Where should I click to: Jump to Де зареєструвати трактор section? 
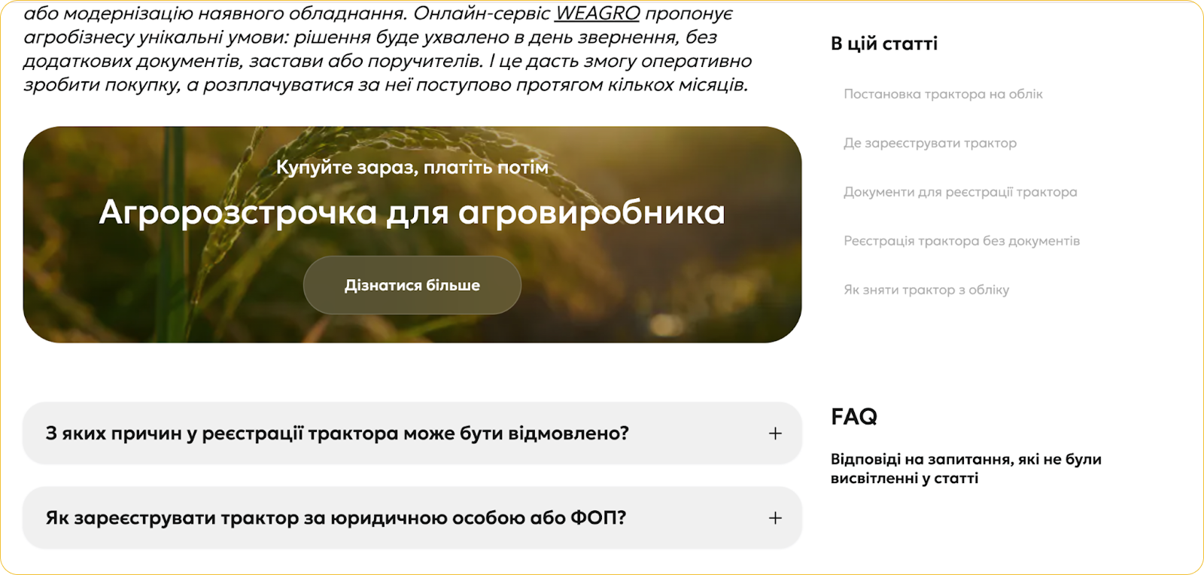930,143
